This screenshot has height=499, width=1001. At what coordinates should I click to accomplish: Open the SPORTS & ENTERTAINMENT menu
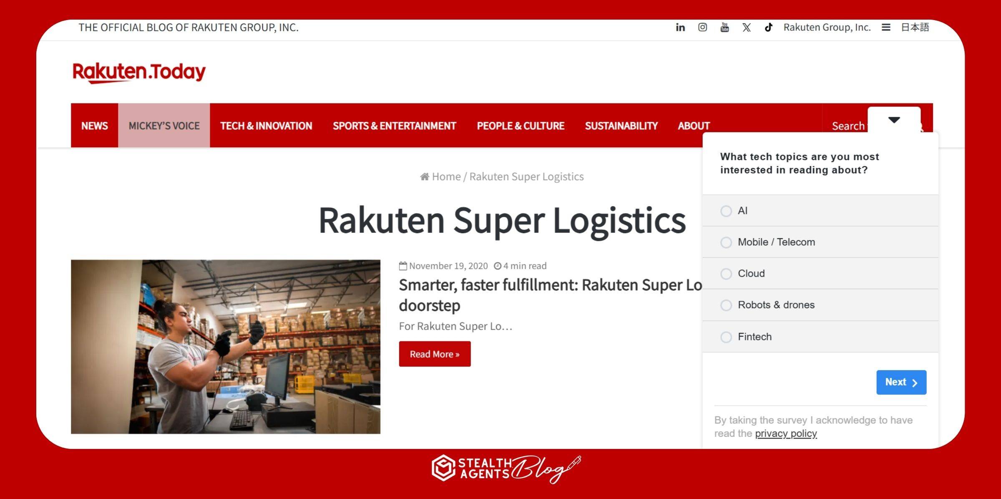pyautogui.click(x=394, y=126)
